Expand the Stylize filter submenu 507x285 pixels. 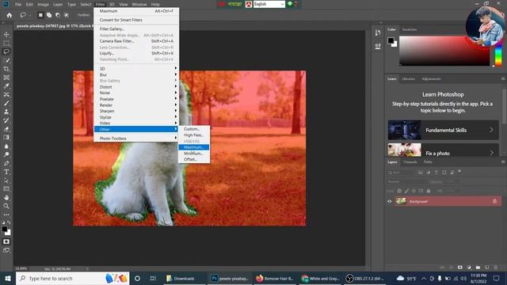[x=136, y=117]
